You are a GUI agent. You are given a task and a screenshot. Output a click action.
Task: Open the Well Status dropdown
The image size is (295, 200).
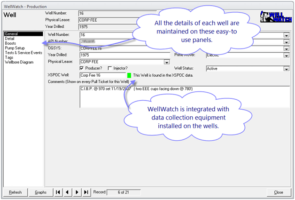[287, 69]
